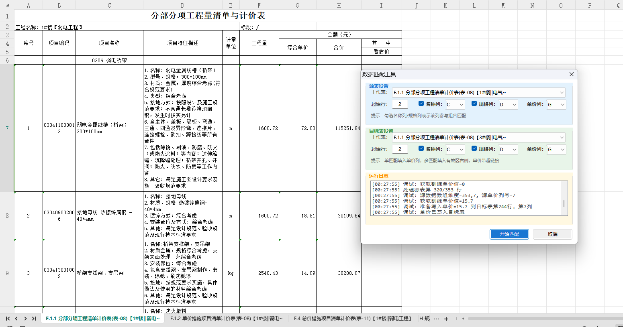Image resolution: width=623 pixels, height=327 pixels.
Task: Switch to the F.1.1 分部分项工程清单计价表 sheet tab
Action: pyautogui.click(x=102, y=319)
